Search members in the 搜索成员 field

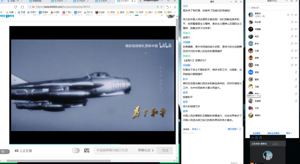coord(272,8)
